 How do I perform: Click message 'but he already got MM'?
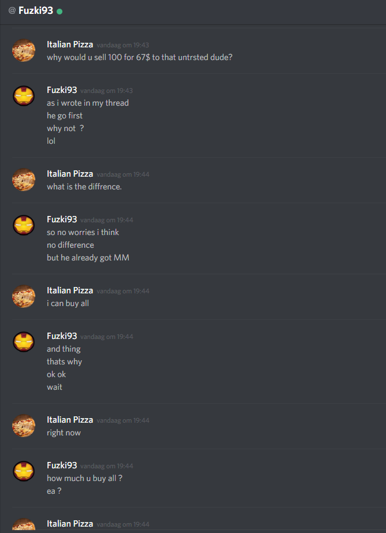[88, 258]
